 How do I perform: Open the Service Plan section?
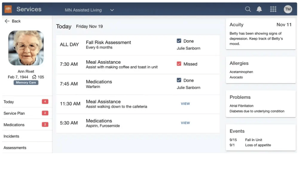[14, 113]
